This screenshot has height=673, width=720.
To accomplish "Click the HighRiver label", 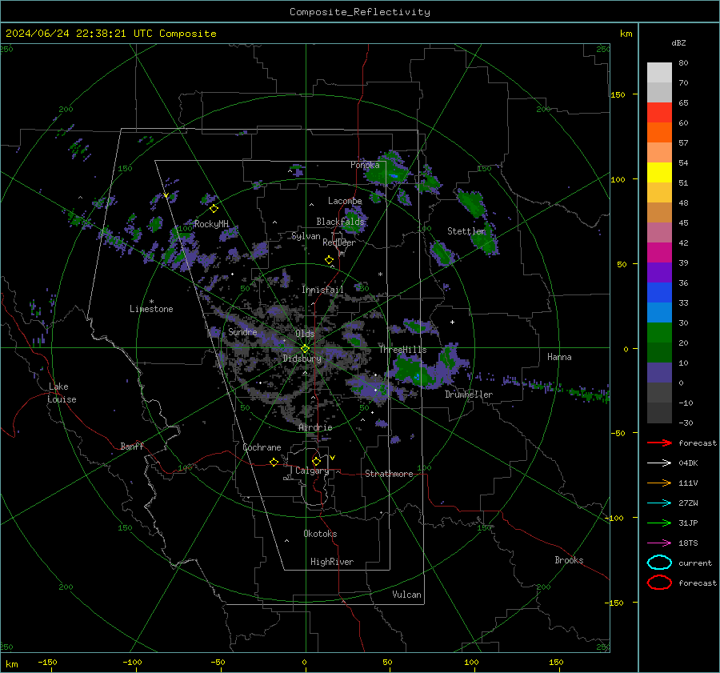I will tap(332, 562).
